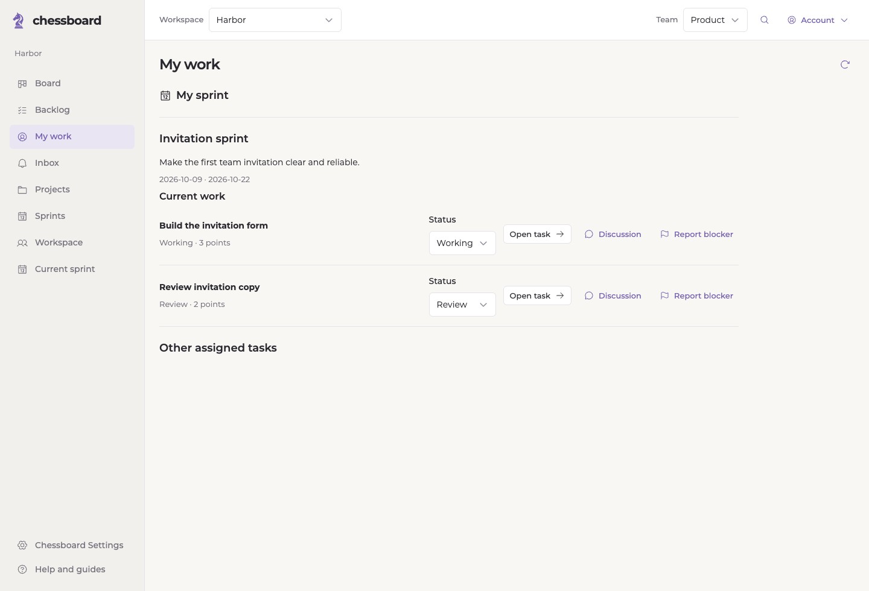Report blocker on Build the invitation form

(696, 234)
